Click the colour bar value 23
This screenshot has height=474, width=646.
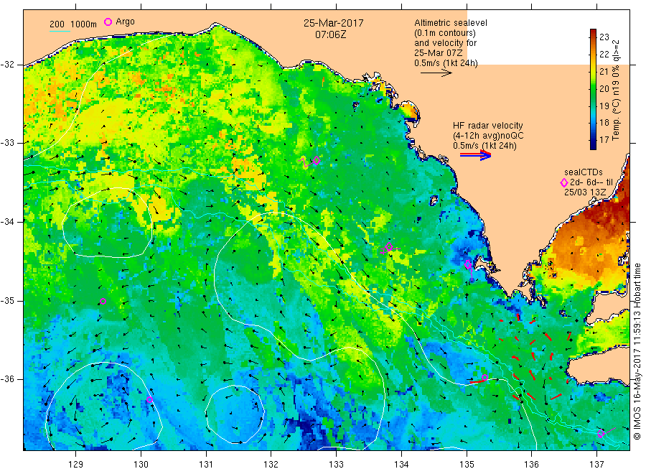point(604,37)
